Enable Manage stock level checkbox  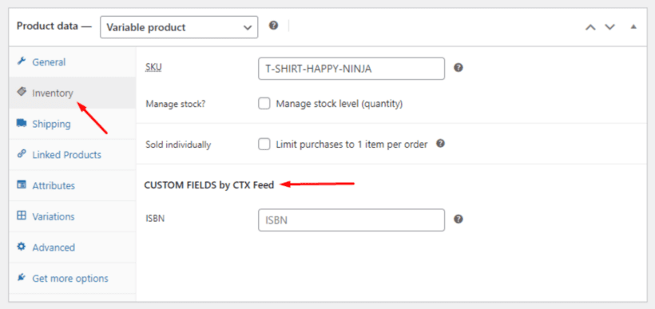click(x=264, y=104)
